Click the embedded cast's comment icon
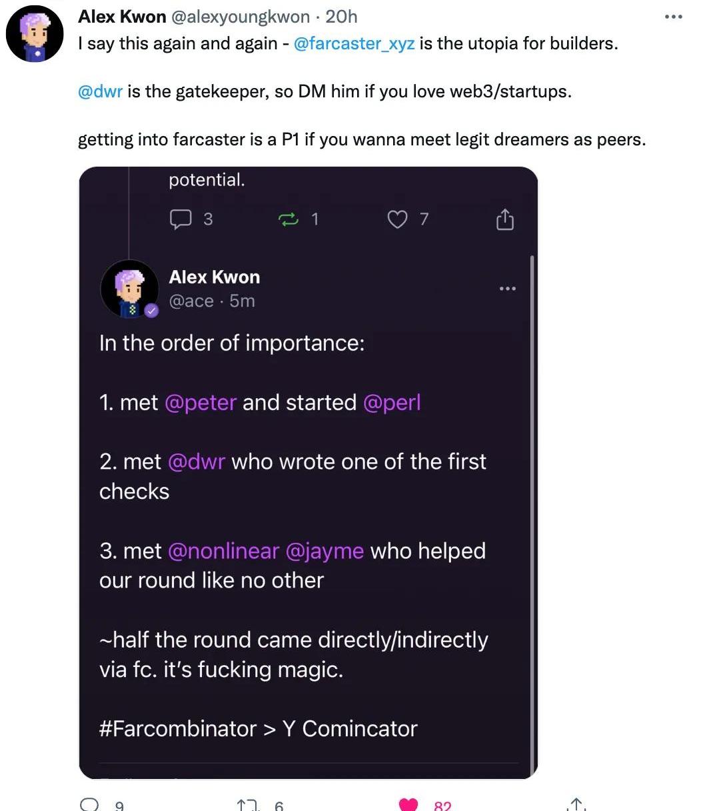Screen dimensions: 705x811 [181, 219]
